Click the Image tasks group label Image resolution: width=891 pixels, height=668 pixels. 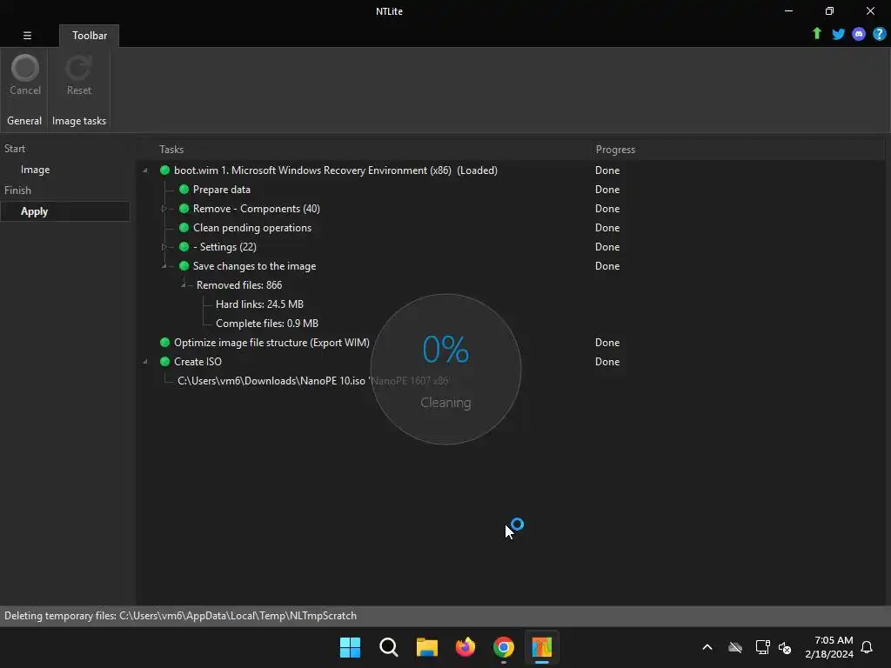[79, 120]
